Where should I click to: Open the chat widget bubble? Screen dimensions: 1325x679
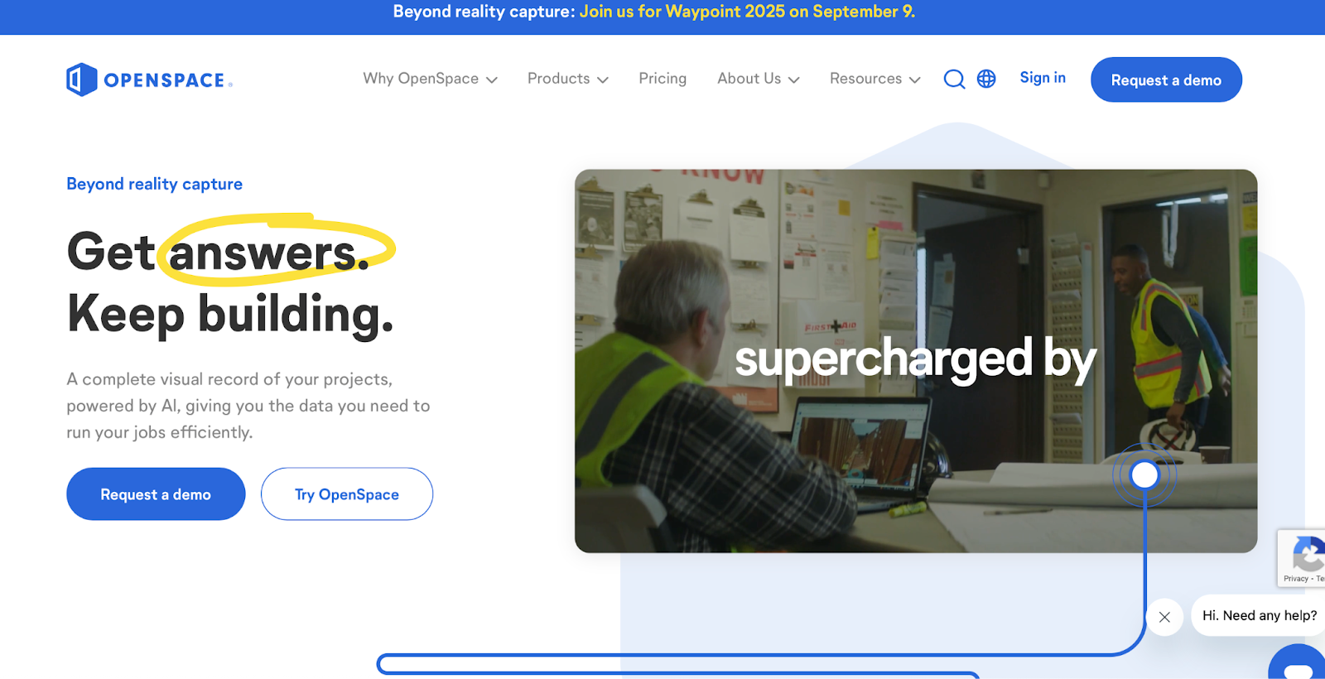1298,662
